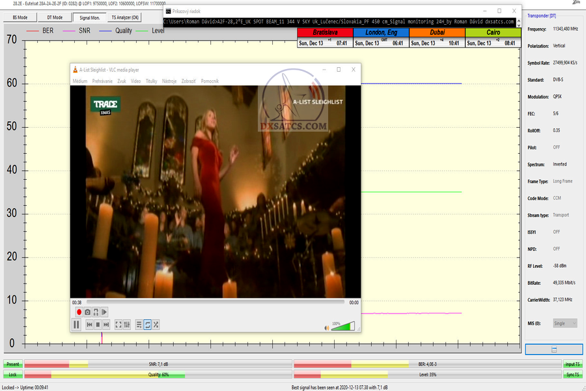This screenshot has height=391, width=586.
Task: Pause playback in VLC
Action: click(76, 325)
